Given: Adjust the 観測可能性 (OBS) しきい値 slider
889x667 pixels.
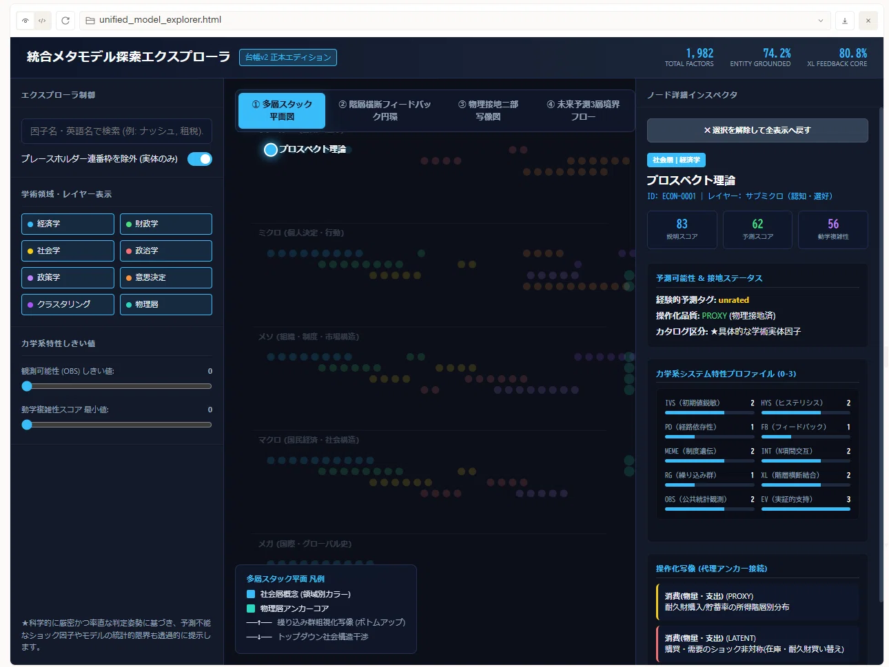Looking at the screenshot, I should 116,386.
